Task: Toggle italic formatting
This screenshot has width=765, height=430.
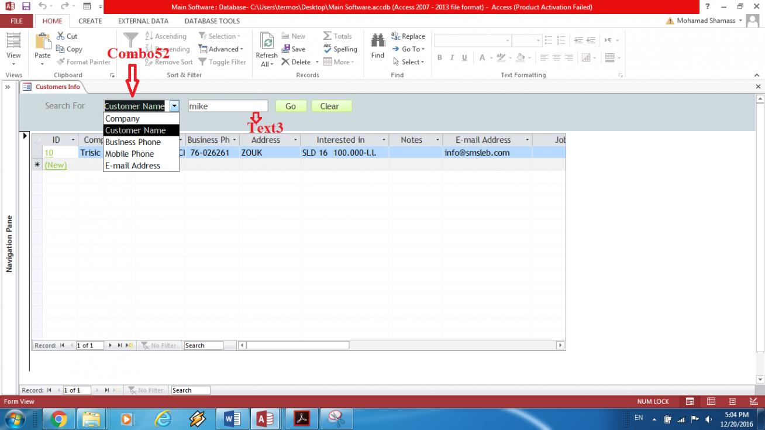Action: tap(452, 58)
